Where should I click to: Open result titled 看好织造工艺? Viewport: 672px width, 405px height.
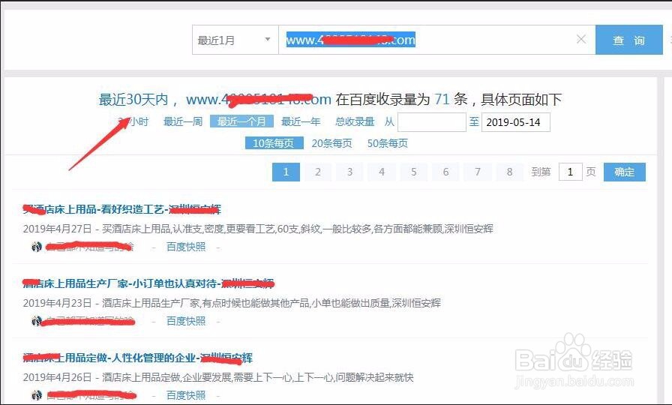point(121,209)
